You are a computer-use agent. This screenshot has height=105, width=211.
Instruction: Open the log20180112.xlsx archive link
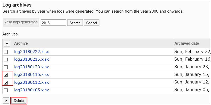(x=31, y=82)
